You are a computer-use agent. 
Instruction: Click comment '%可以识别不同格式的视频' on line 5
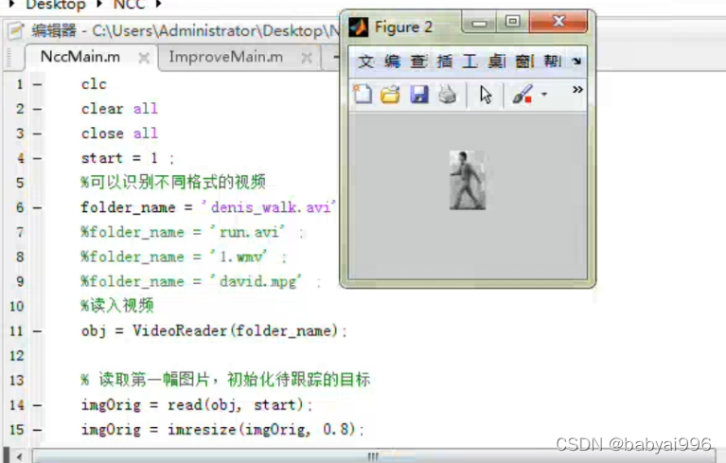click(x=173, y=182)
